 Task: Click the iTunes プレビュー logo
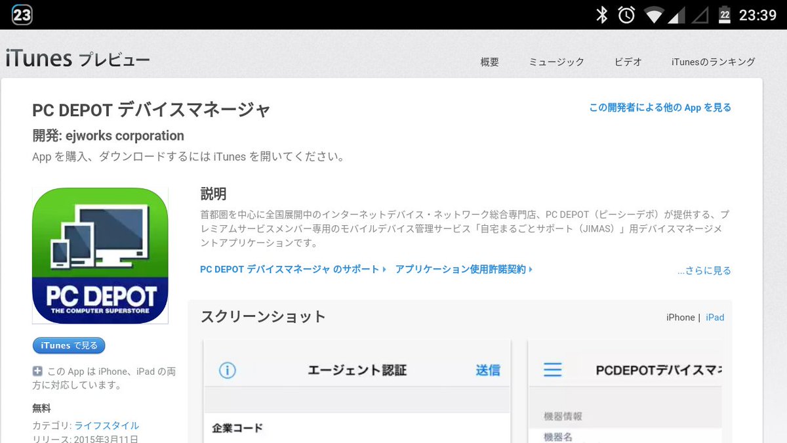77,59
